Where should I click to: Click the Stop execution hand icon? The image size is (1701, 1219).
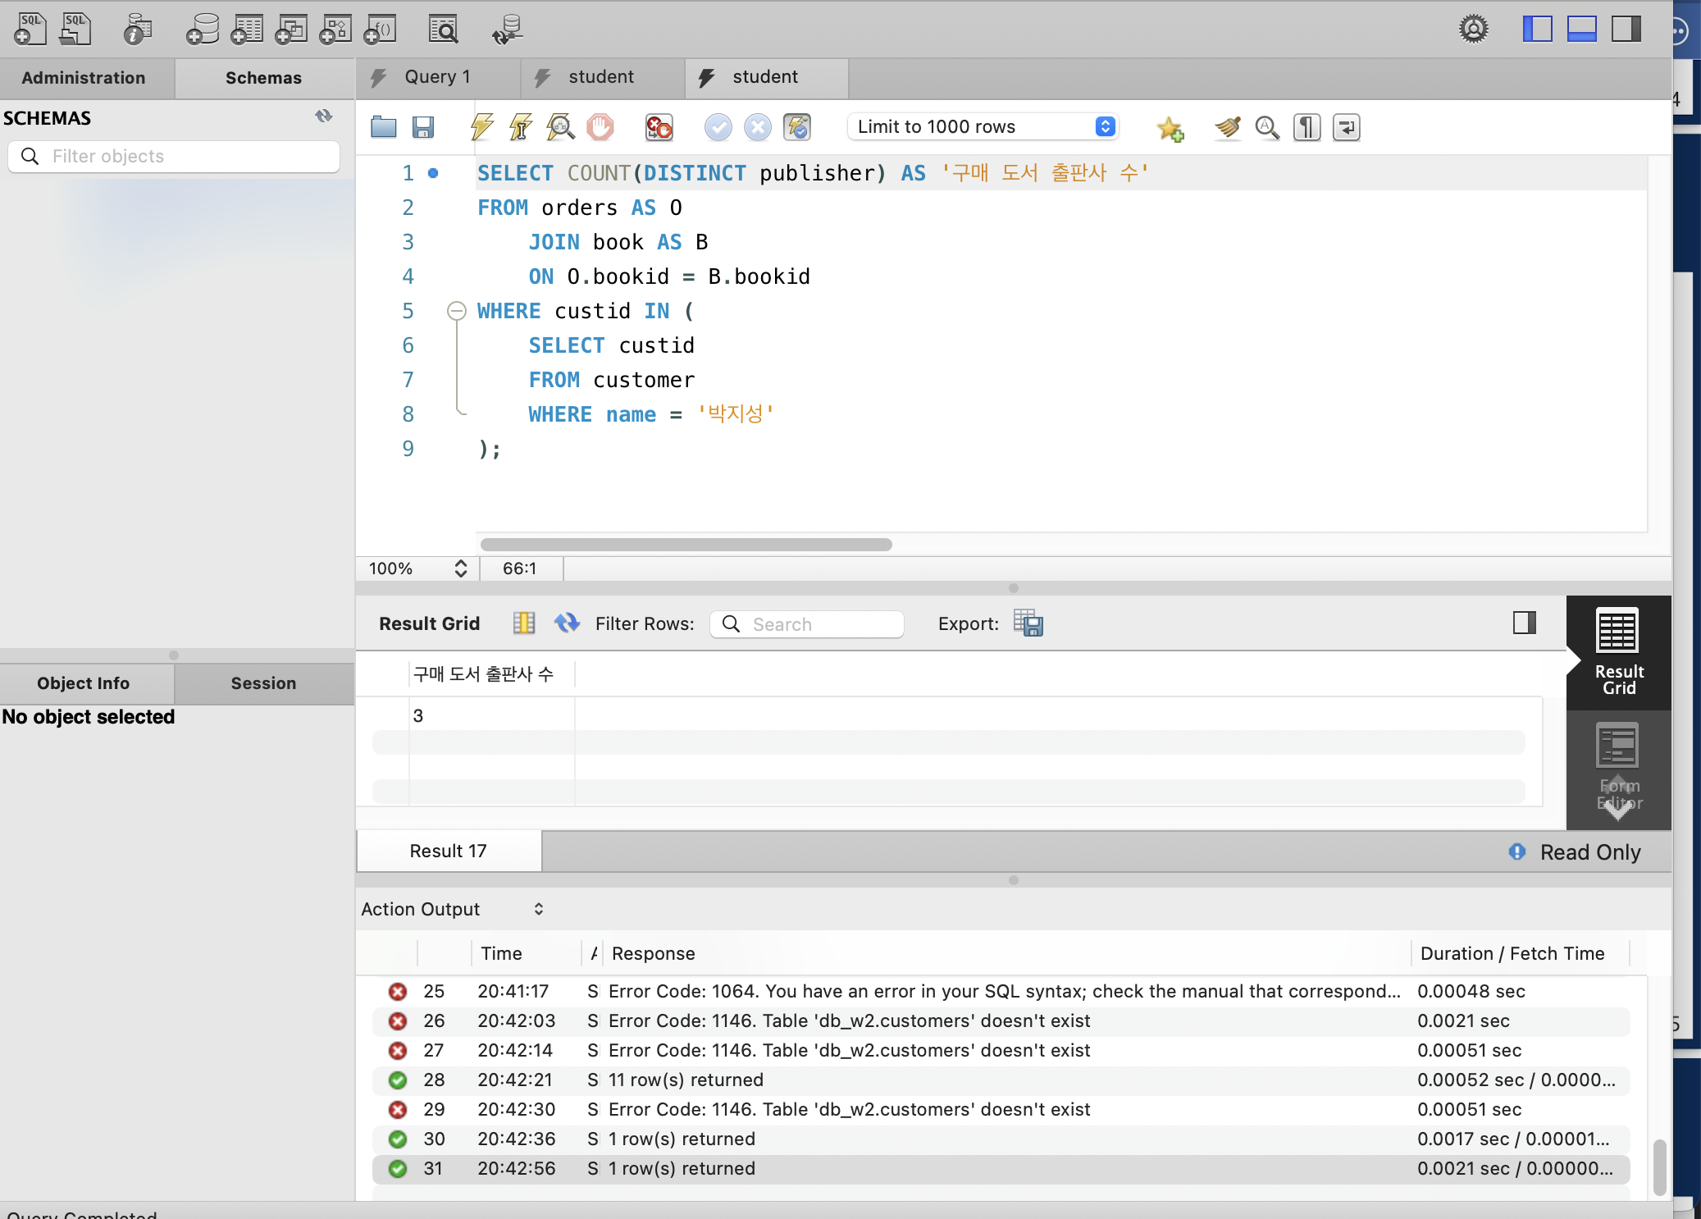[600, 127]
